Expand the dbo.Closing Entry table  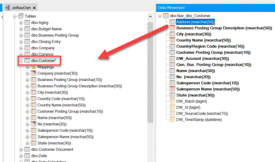21,42
